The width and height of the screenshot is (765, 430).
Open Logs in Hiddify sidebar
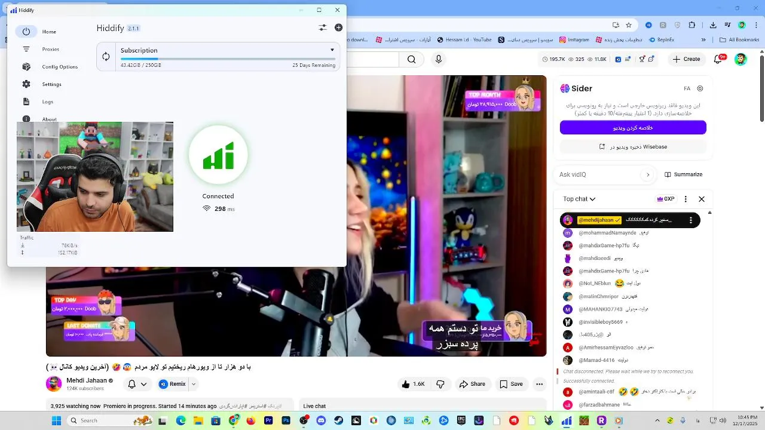click(38, 102)
